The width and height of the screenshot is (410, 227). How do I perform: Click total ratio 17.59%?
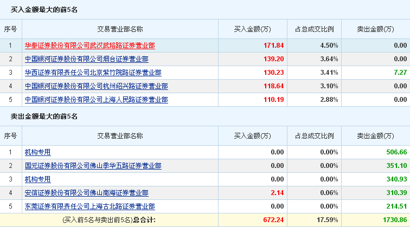click(328, 220)
